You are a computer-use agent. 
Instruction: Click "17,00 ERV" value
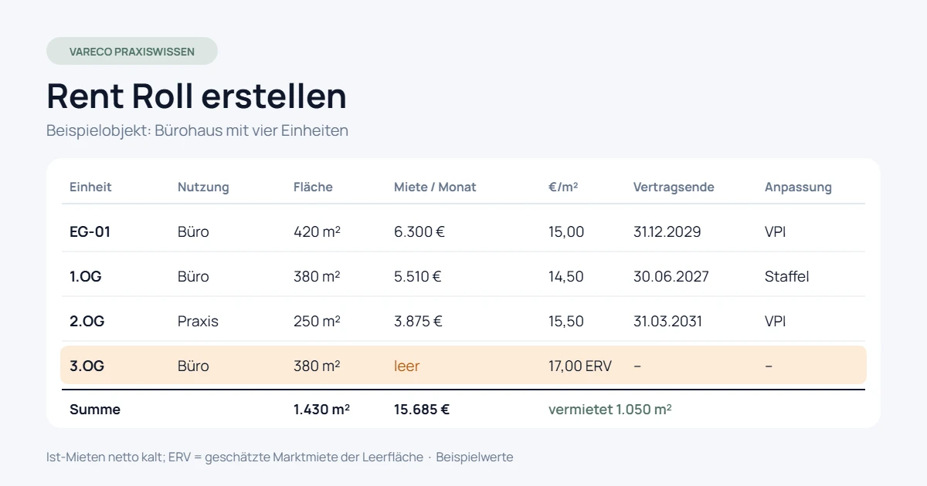coord(580,366)
